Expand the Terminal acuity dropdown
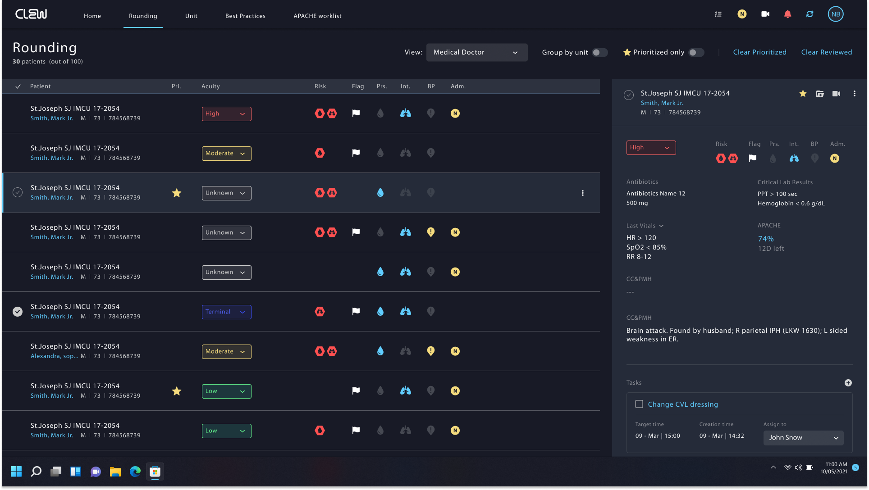This screenshot has width=869, height=490. [226, 312]
